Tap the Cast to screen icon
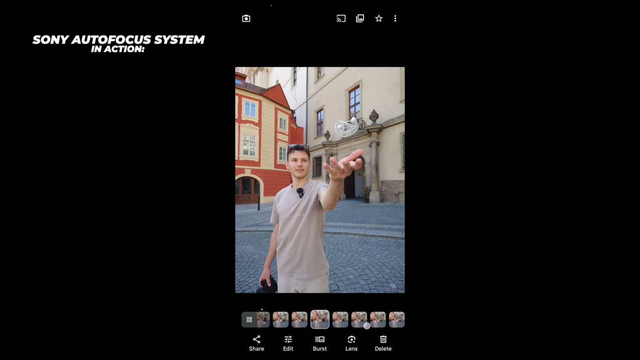640x360 pixels. [341, 18]
